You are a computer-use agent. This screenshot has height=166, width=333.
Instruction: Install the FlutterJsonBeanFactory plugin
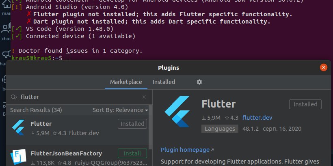132,153
